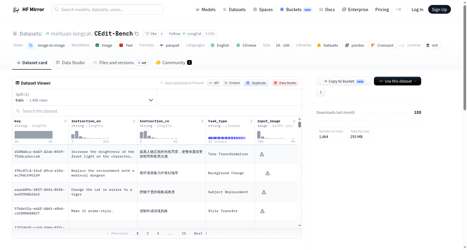Switch to the Dataset card tab

32,62
